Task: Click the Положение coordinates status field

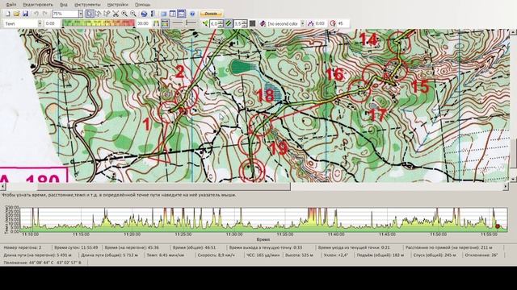Action: [x=42, y=263]
